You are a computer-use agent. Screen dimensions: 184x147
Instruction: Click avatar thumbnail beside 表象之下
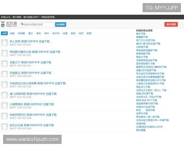pos(5,64)
